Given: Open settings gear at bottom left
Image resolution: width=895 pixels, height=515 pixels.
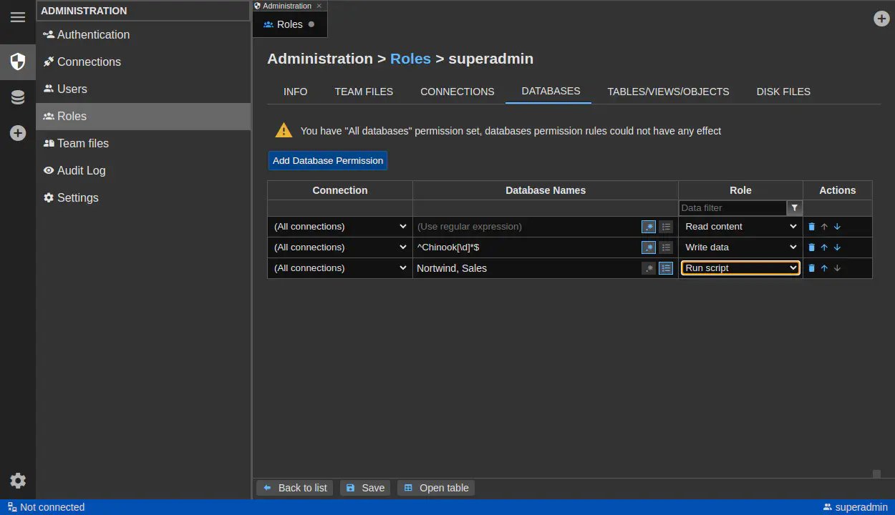Looking at the screenshot, I should coord(18,481).
